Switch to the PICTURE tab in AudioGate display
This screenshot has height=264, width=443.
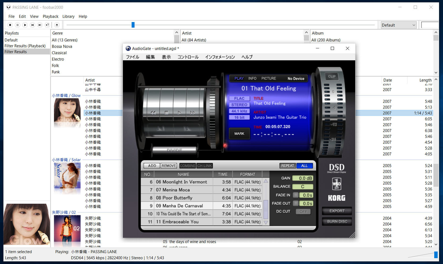tap(269, 79)
